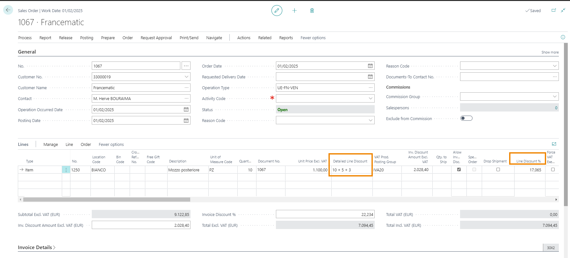Open Order Date calendar picker
570x258 pixels.
[370, 66]
